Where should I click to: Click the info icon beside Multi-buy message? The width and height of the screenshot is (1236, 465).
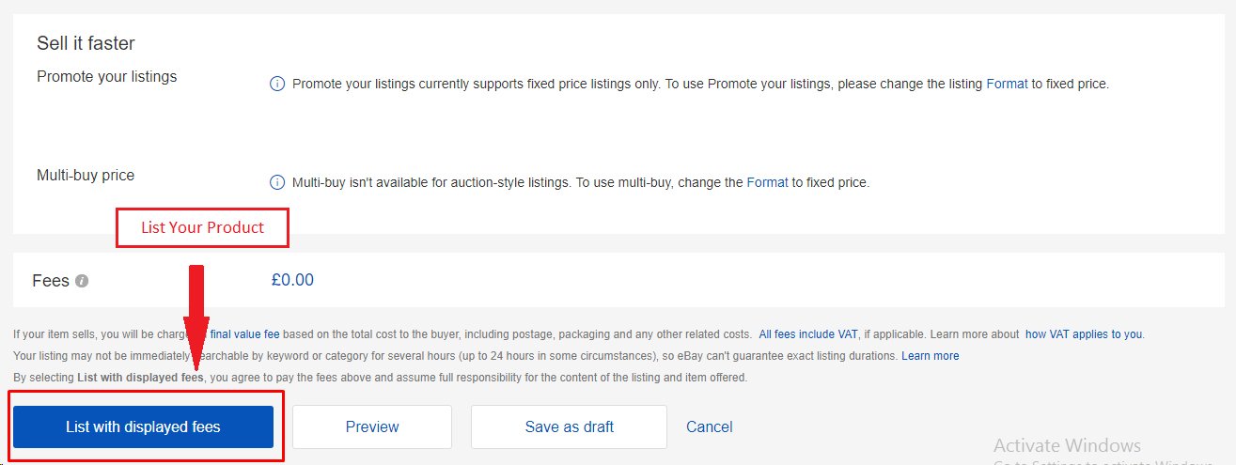(277, 182)
